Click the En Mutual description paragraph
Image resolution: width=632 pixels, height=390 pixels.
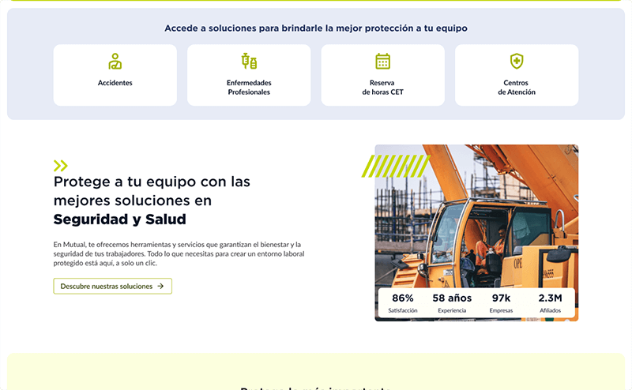179,254
